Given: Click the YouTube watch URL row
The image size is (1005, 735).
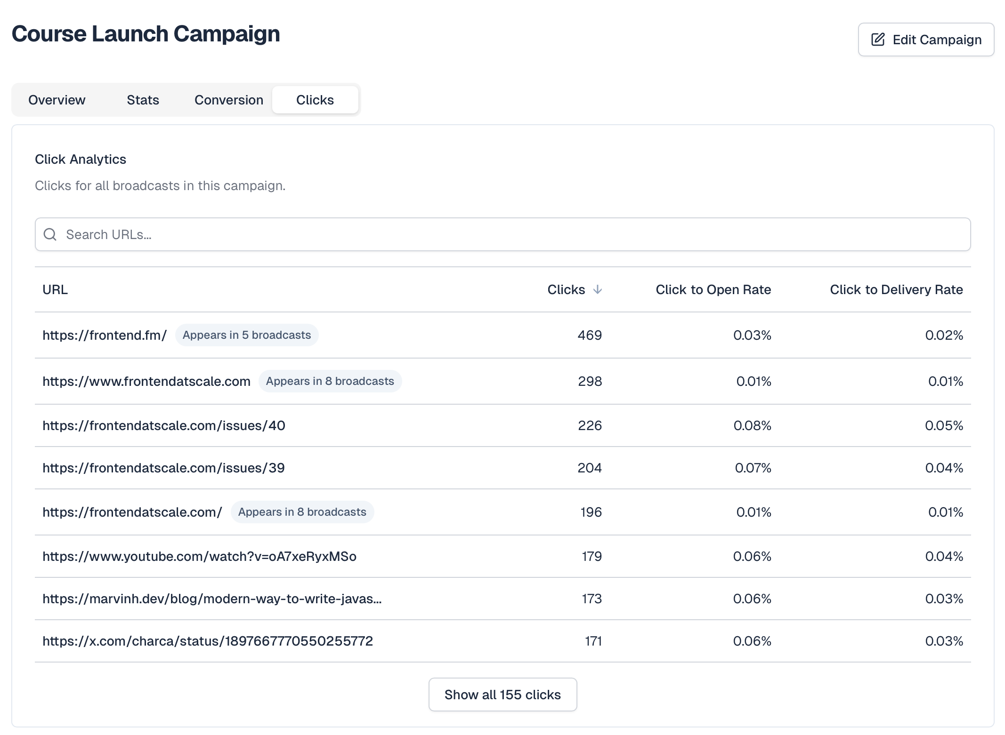Looking at the screenshot, I should 199,556.
